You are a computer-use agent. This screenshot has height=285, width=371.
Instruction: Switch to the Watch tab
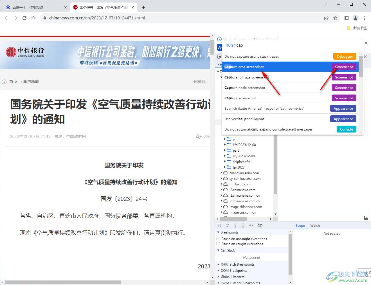315,225
